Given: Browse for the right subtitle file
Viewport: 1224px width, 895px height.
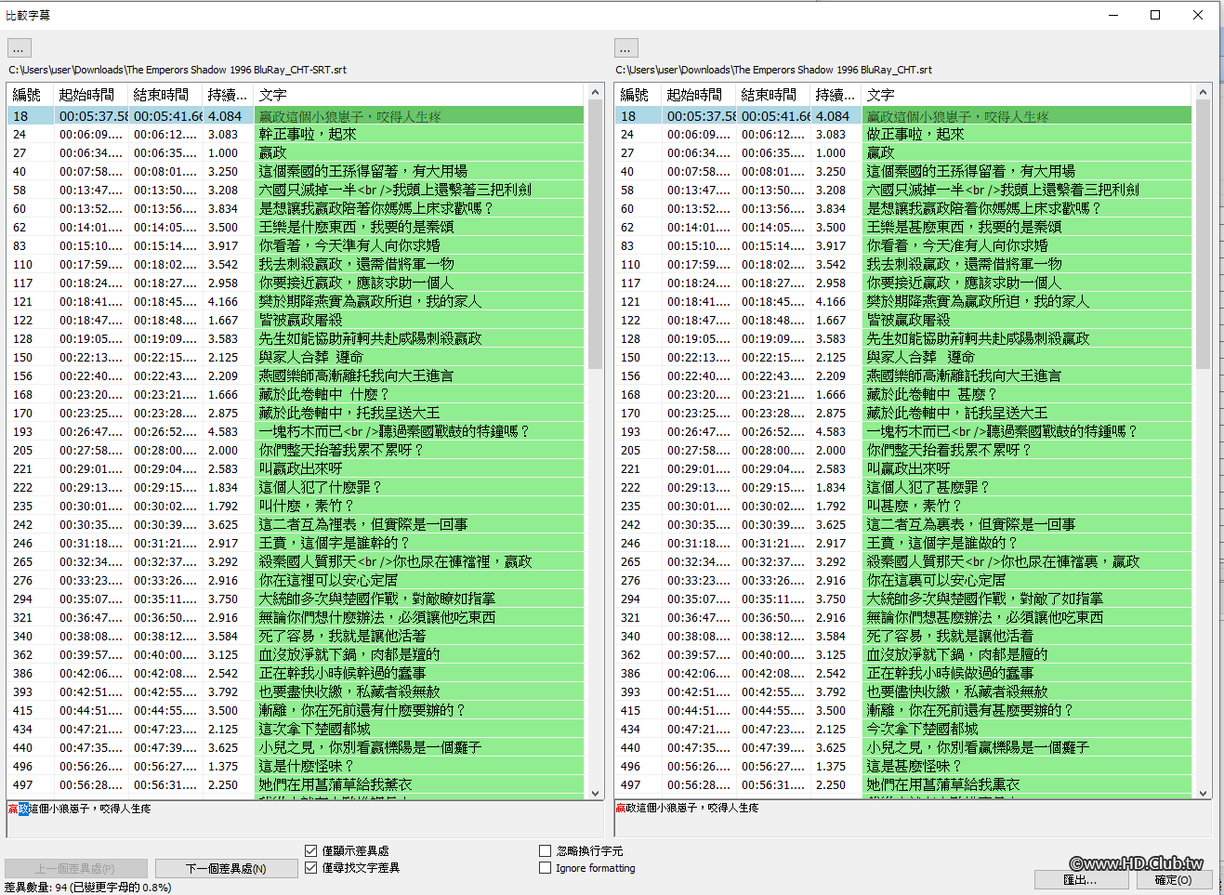Looking at the screenshot, I should 625,47.
